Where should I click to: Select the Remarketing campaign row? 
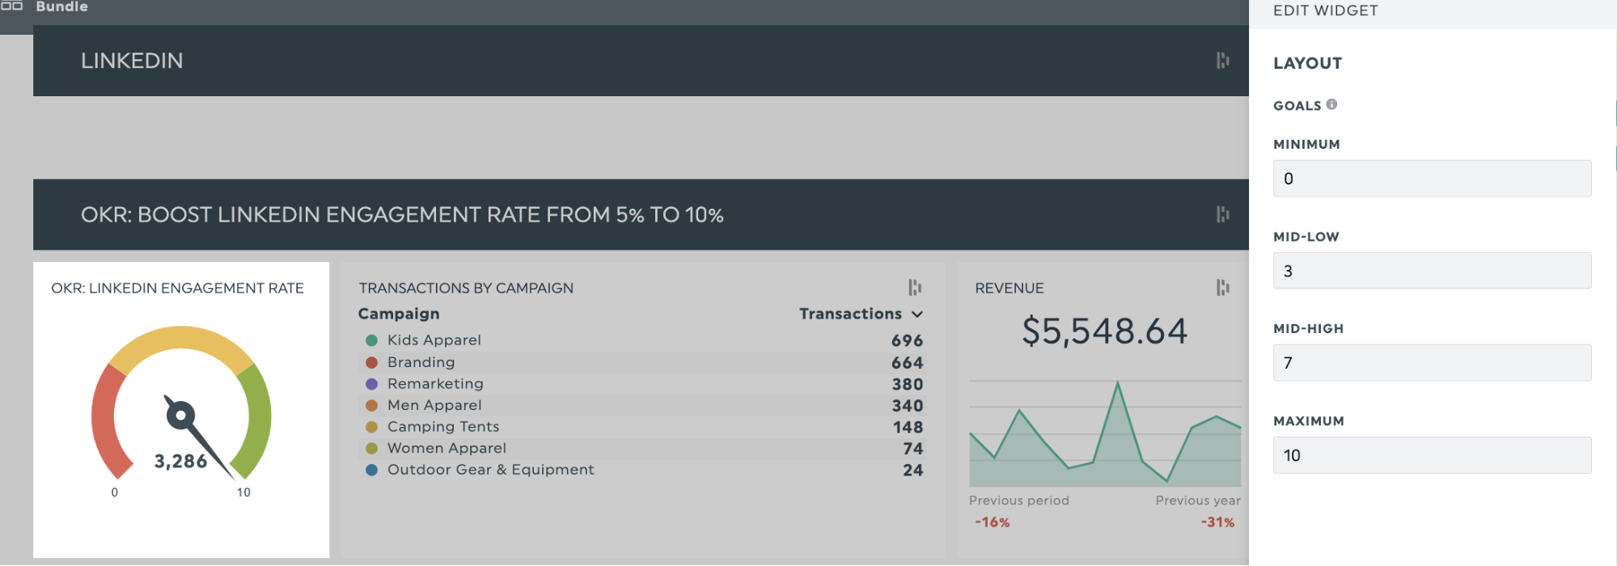[435, 384]
